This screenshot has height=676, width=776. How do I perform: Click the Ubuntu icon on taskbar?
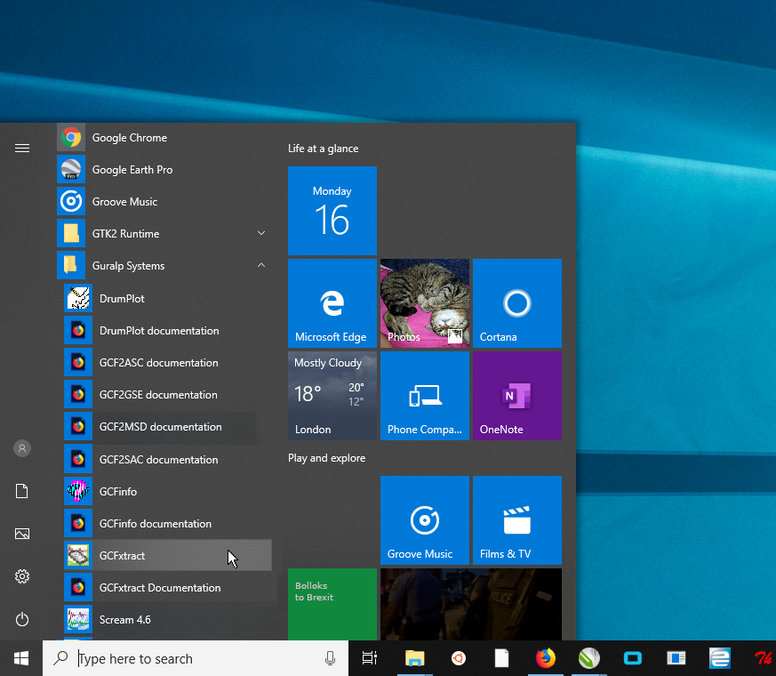point(459,658)
